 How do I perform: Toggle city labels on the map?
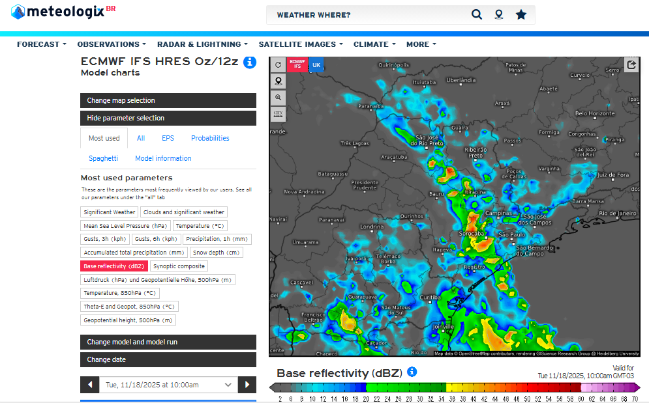point(279,114)
